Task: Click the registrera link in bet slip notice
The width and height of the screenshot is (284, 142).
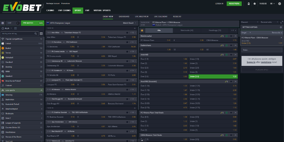Action: click(x=266, y=62)
